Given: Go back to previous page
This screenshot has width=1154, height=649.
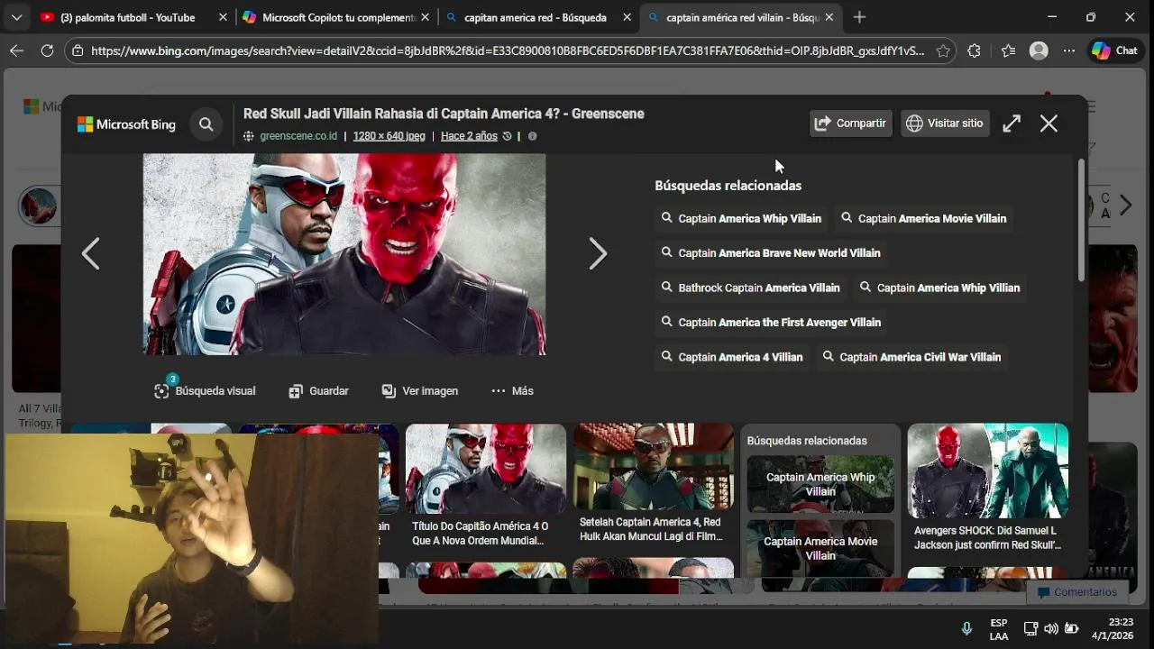Looking at the screenshot, I should (16, 50).
